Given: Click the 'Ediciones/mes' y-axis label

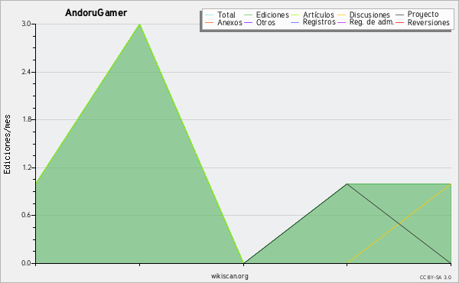Looking at the screenshot, I should click(7, 145).
